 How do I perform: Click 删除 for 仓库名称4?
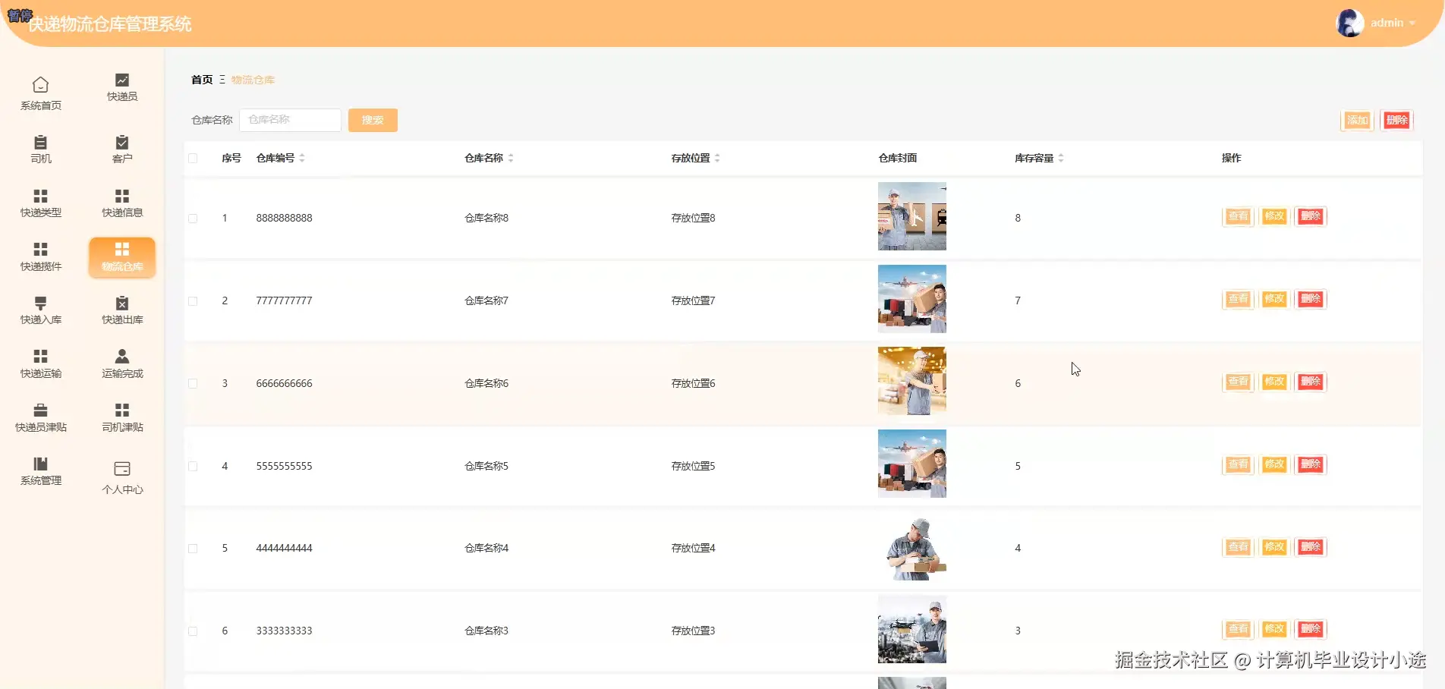[x=1311, y=547]
